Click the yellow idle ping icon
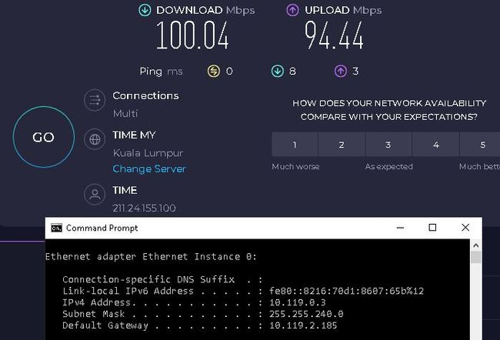This screenshot has width=500, height=340. click(214, 72)
